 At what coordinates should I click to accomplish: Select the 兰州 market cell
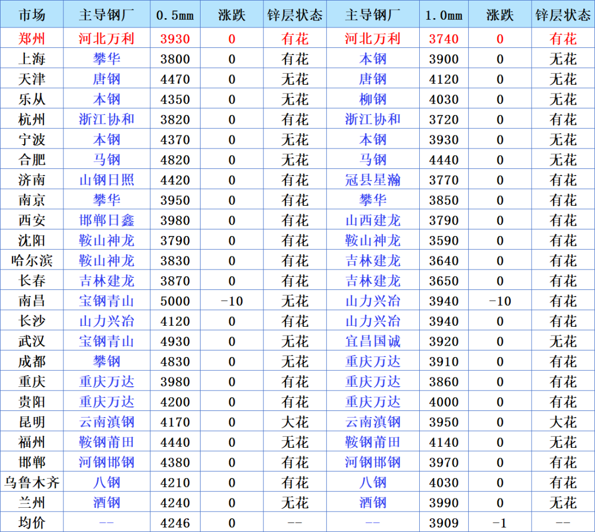coord(32,502)
